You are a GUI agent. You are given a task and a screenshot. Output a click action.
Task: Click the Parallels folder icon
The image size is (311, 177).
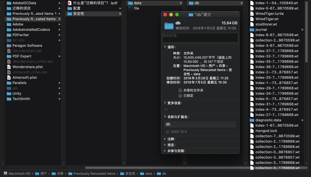click(9, 83)
